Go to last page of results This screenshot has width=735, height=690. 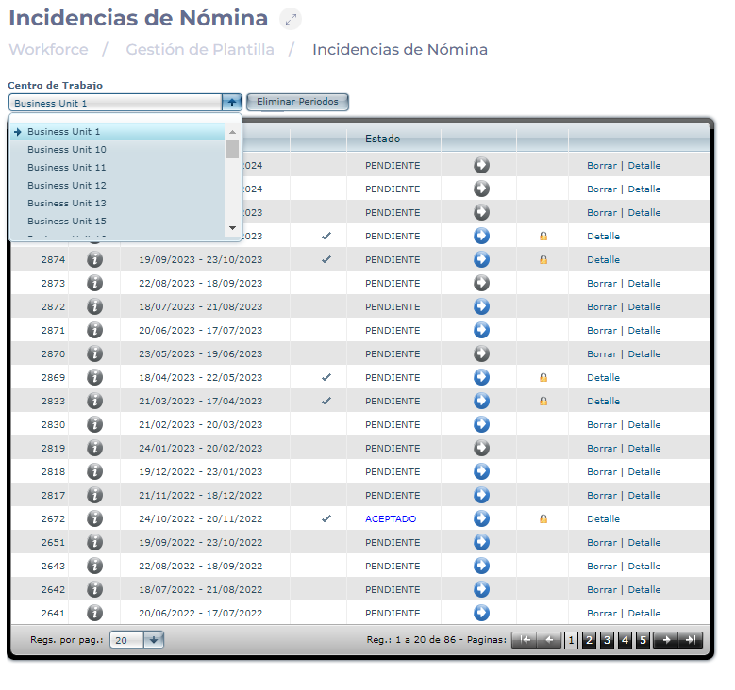click(692, 640)
